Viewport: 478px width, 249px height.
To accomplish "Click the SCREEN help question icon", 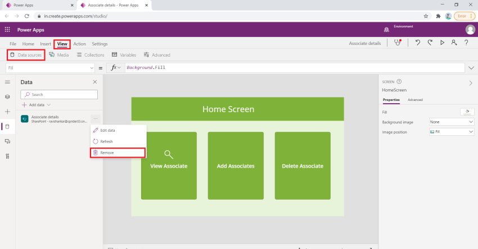I will coord(399,81).
